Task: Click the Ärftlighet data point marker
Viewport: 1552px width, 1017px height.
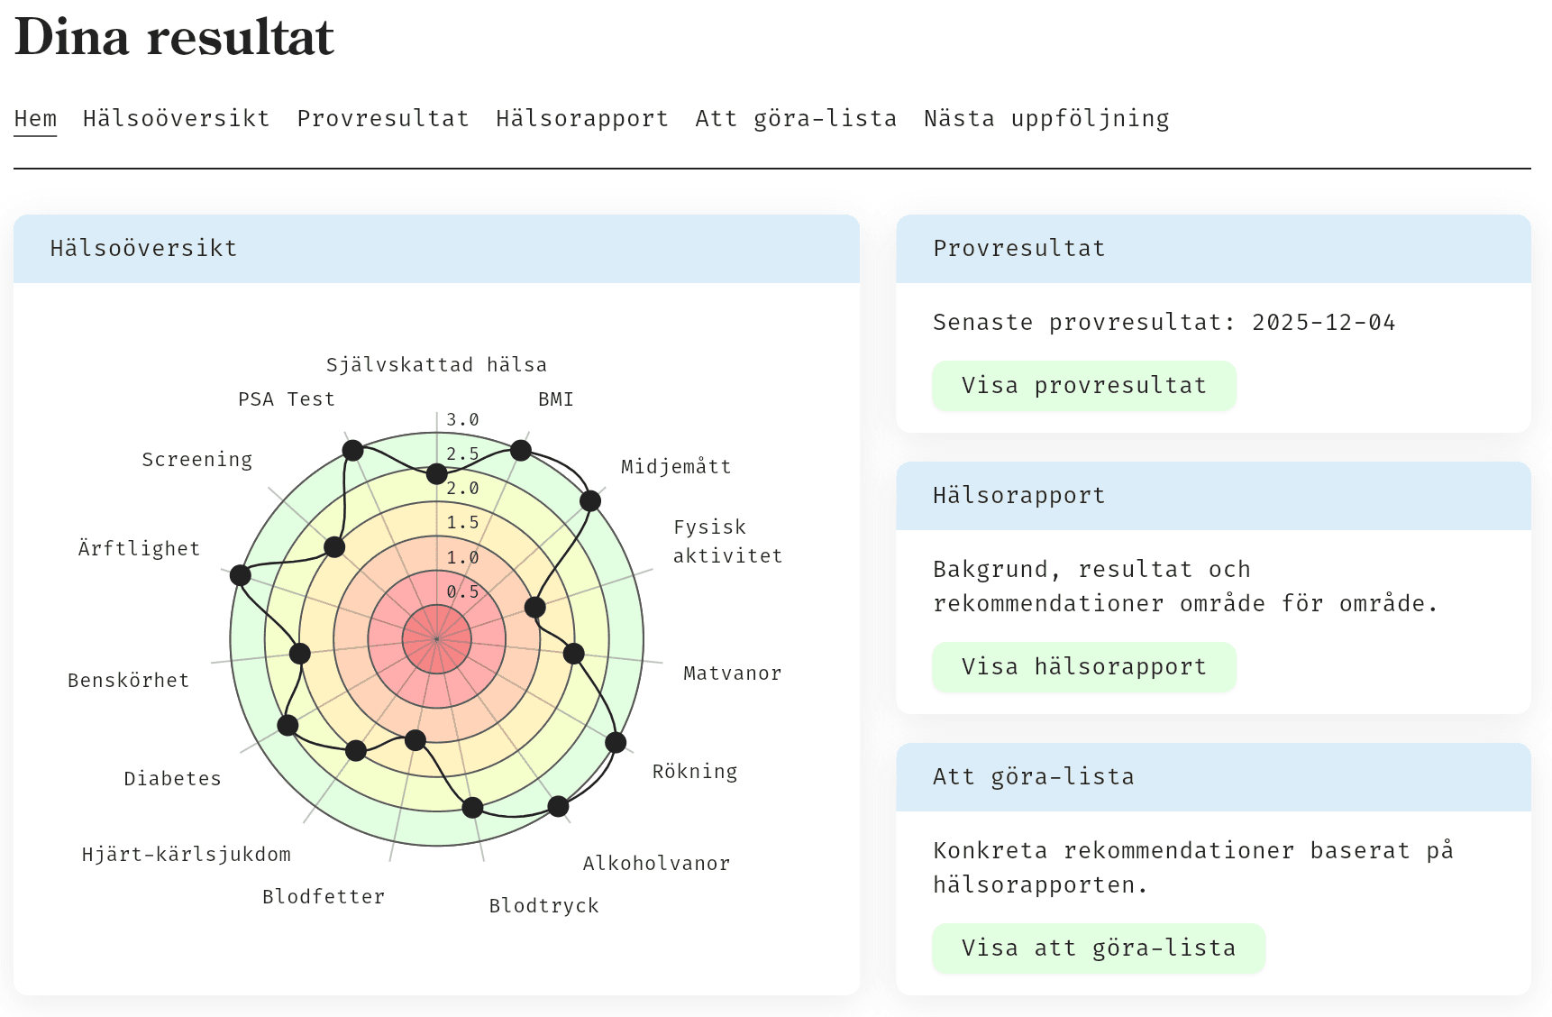Action: 241,575
